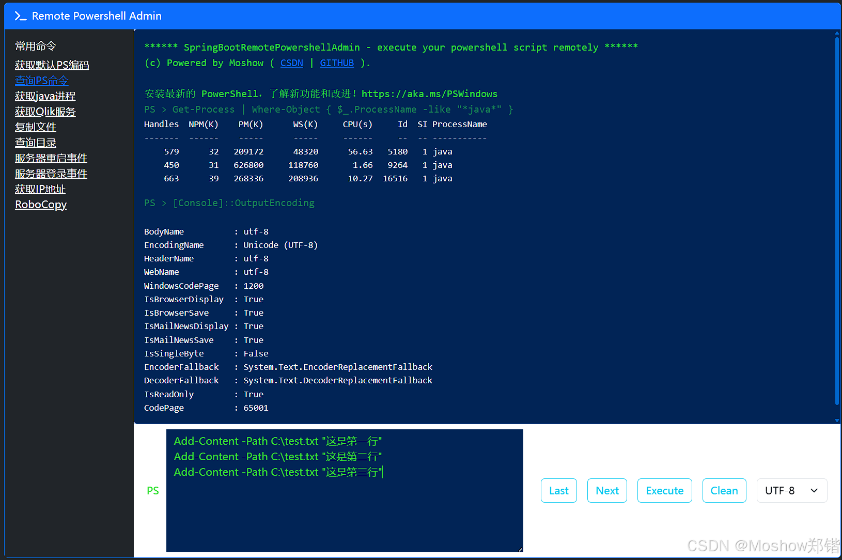Screen dimensions: 842x560
Task: Click the Get-Process command line in console
Action: click(329, 110)
